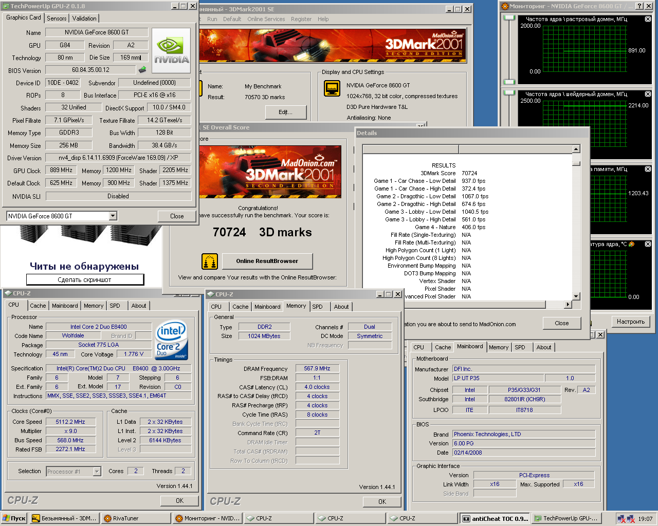This screenshot has width=658, height=526.
Task: Open the SPD tab in the CPU-Z memory window
Action: click(318, 307)
